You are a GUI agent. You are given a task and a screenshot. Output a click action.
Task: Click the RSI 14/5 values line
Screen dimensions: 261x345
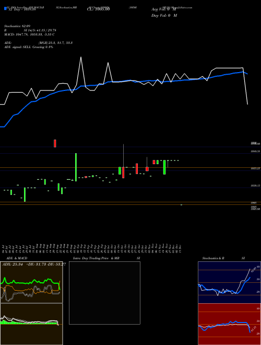[30, 30]
